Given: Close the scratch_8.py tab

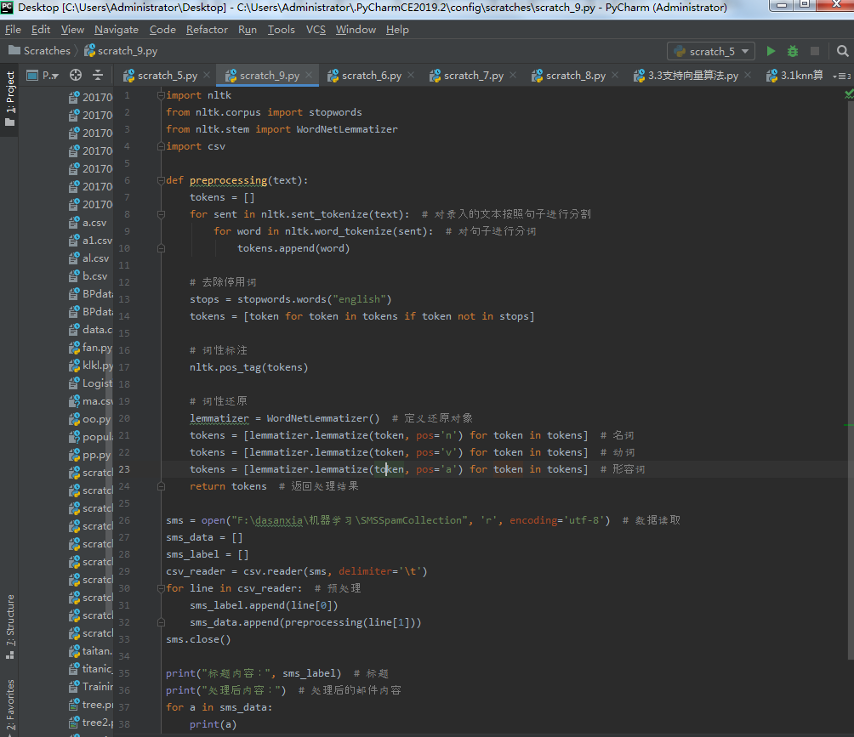Looking at the screenshot, I should click(615, 75).
